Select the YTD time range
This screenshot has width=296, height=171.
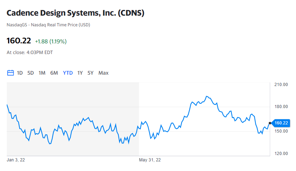(x=68, y=73)
